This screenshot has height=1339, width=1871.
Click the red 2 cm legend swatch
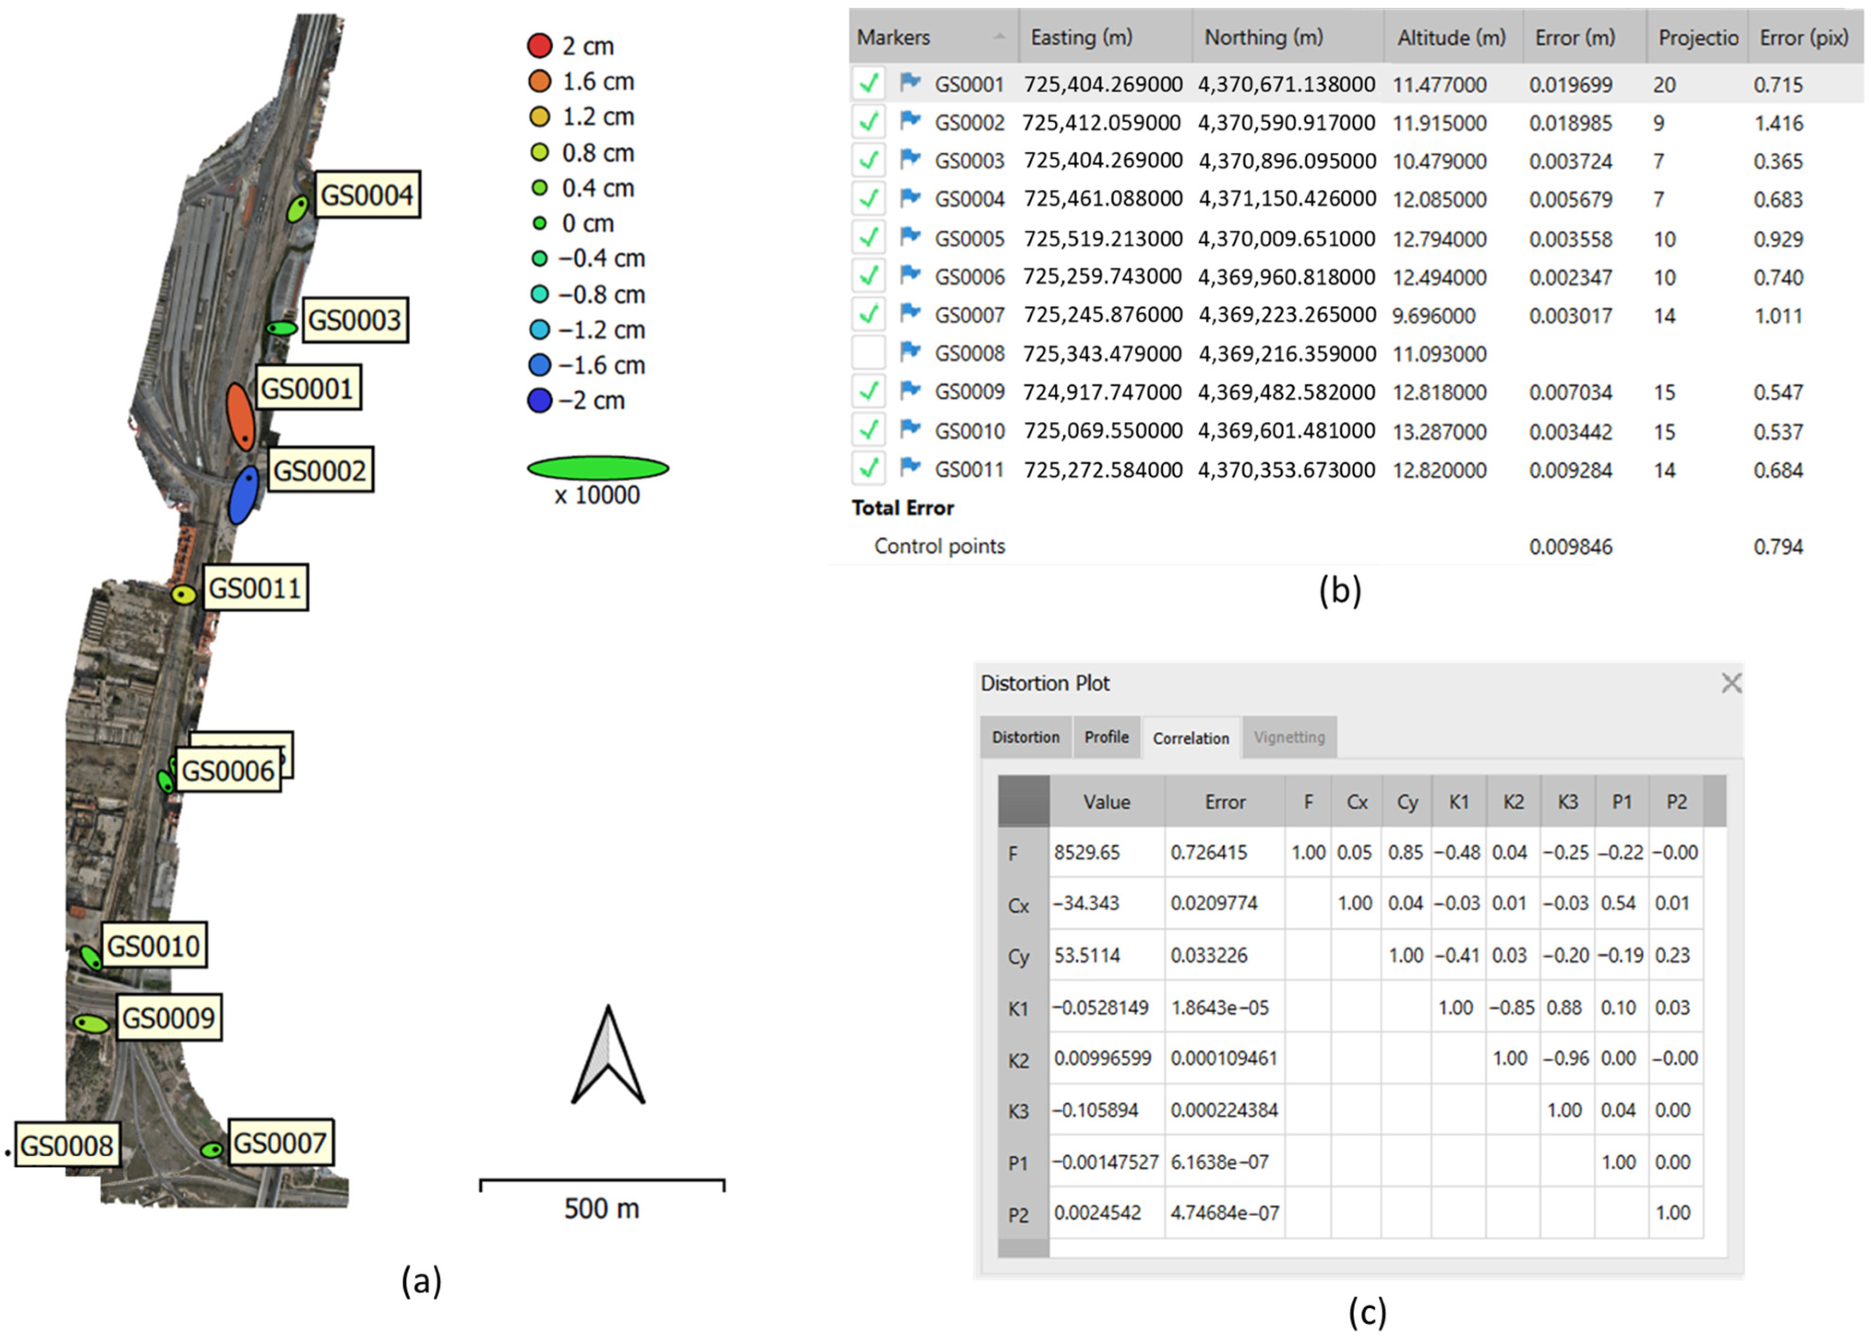[x=539, y=46]
